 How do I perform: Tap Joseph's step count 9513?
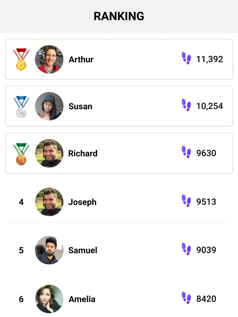(x=206, y=202)
